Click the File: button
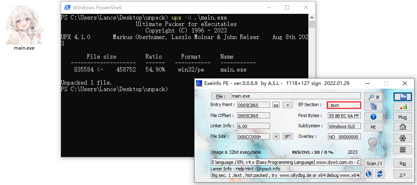The width and height of the screenshot is (417, 185). pyautogui.click(x=221, y=96)
